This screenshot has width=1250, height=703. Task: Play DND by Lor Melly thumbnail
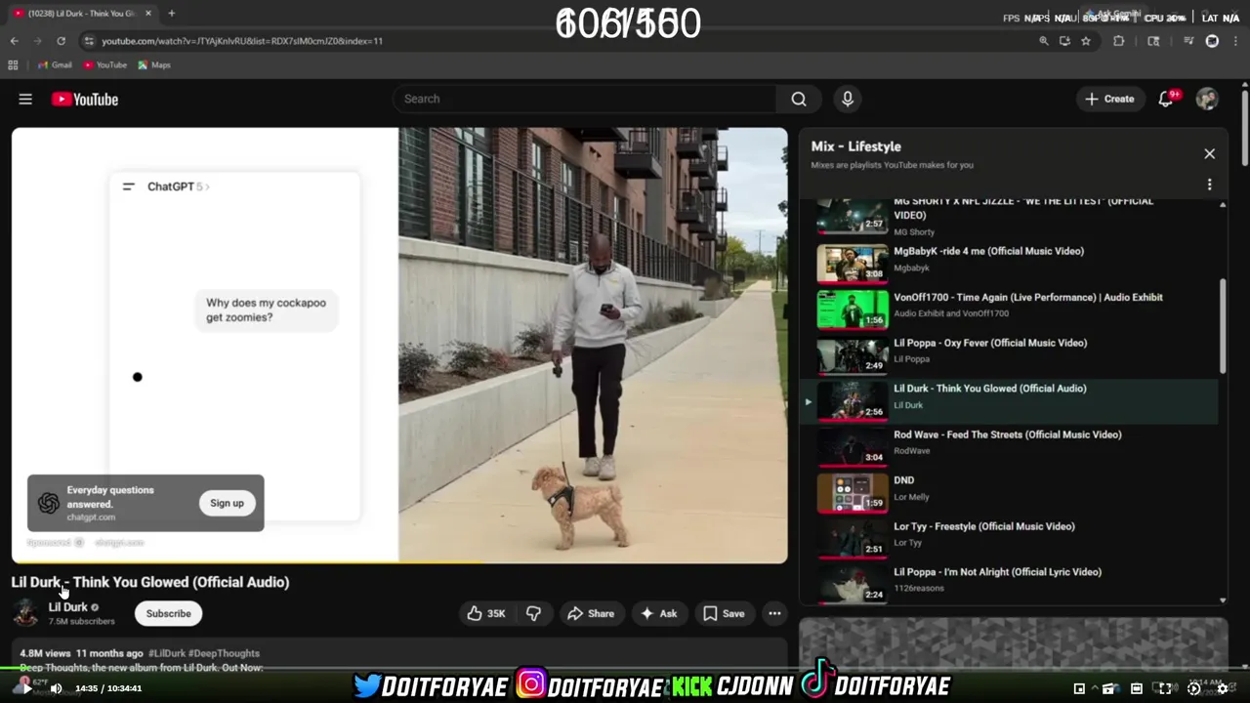(853, 492)
